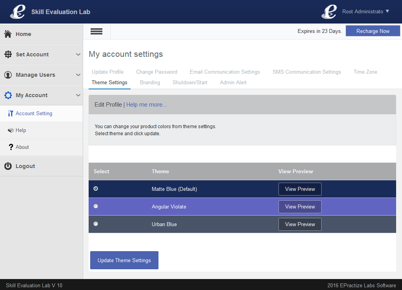Select the Urban Blue theme radio button
Viewport: 402px width, 290px height.
tap(96, 224)
